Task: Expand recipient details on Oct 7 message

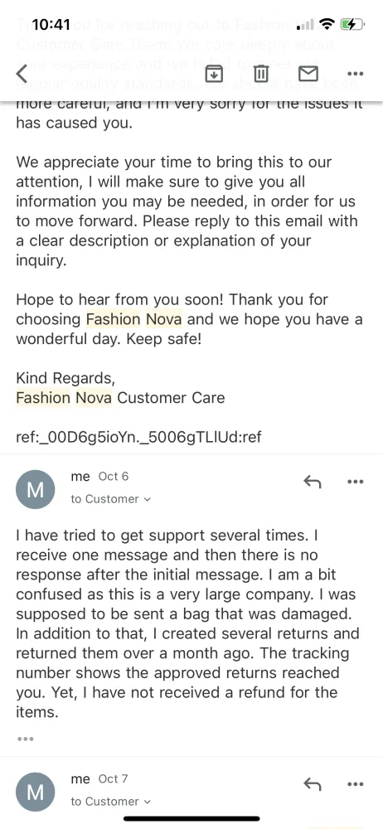Action: coord(110,802)
